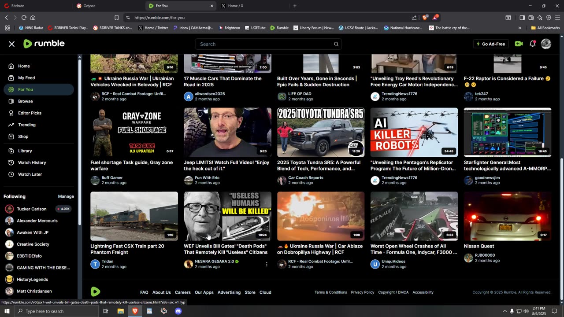
Task: Click the Rumble logo
Action: click(x=44, y=44)
